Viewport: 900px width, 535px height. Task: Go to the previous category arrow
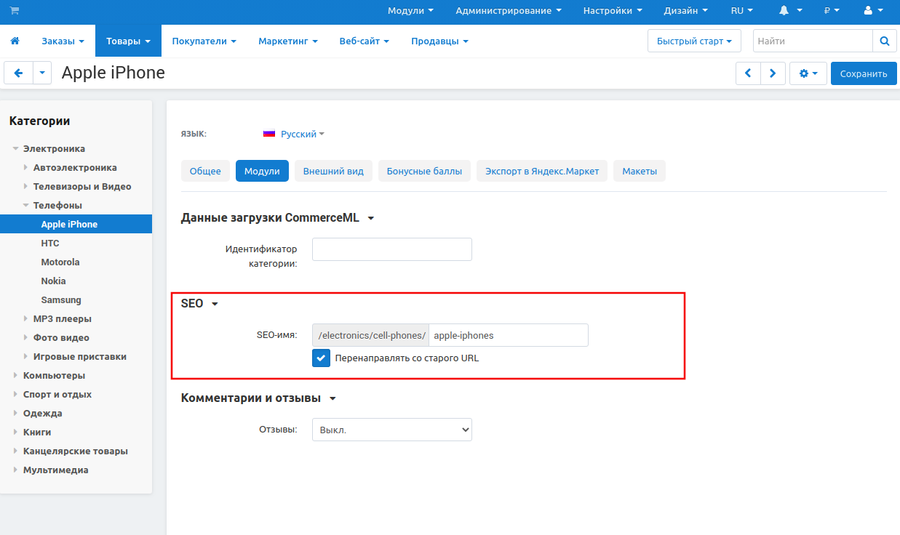748,73
